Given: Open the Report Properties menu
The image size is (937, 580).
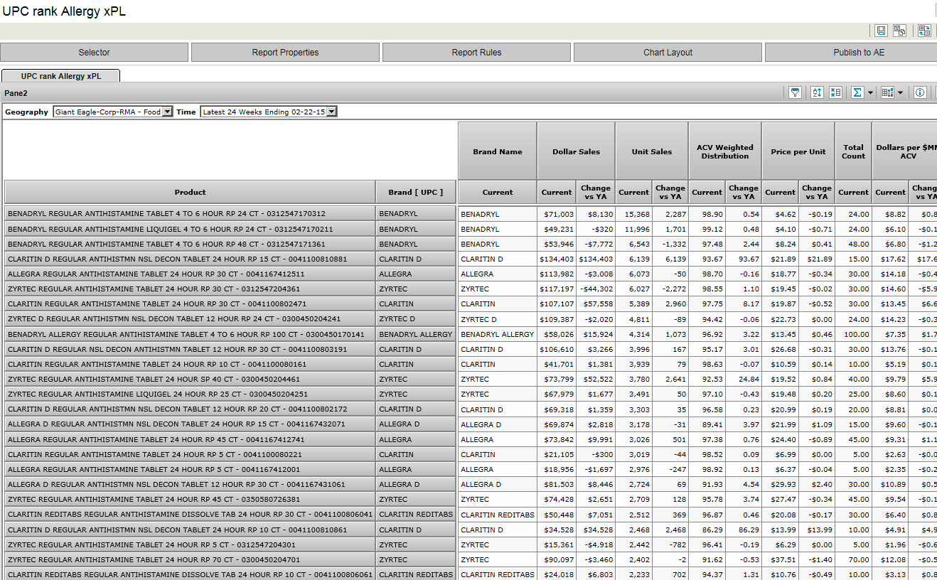Looking at the screenshot, I should [x=285, y=53].
